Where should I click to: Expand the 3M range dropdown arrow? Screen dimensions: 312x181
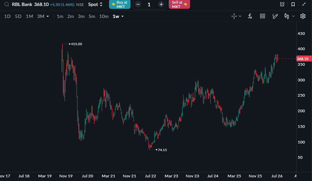48,16
